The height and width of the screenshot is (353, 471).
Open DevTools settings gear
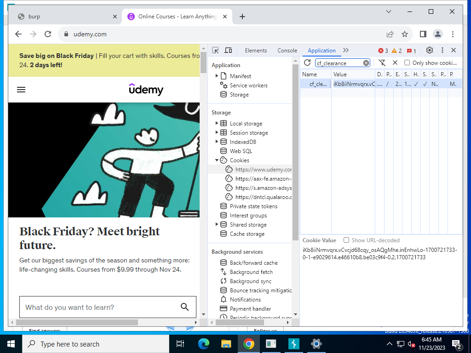pos(430,51)
